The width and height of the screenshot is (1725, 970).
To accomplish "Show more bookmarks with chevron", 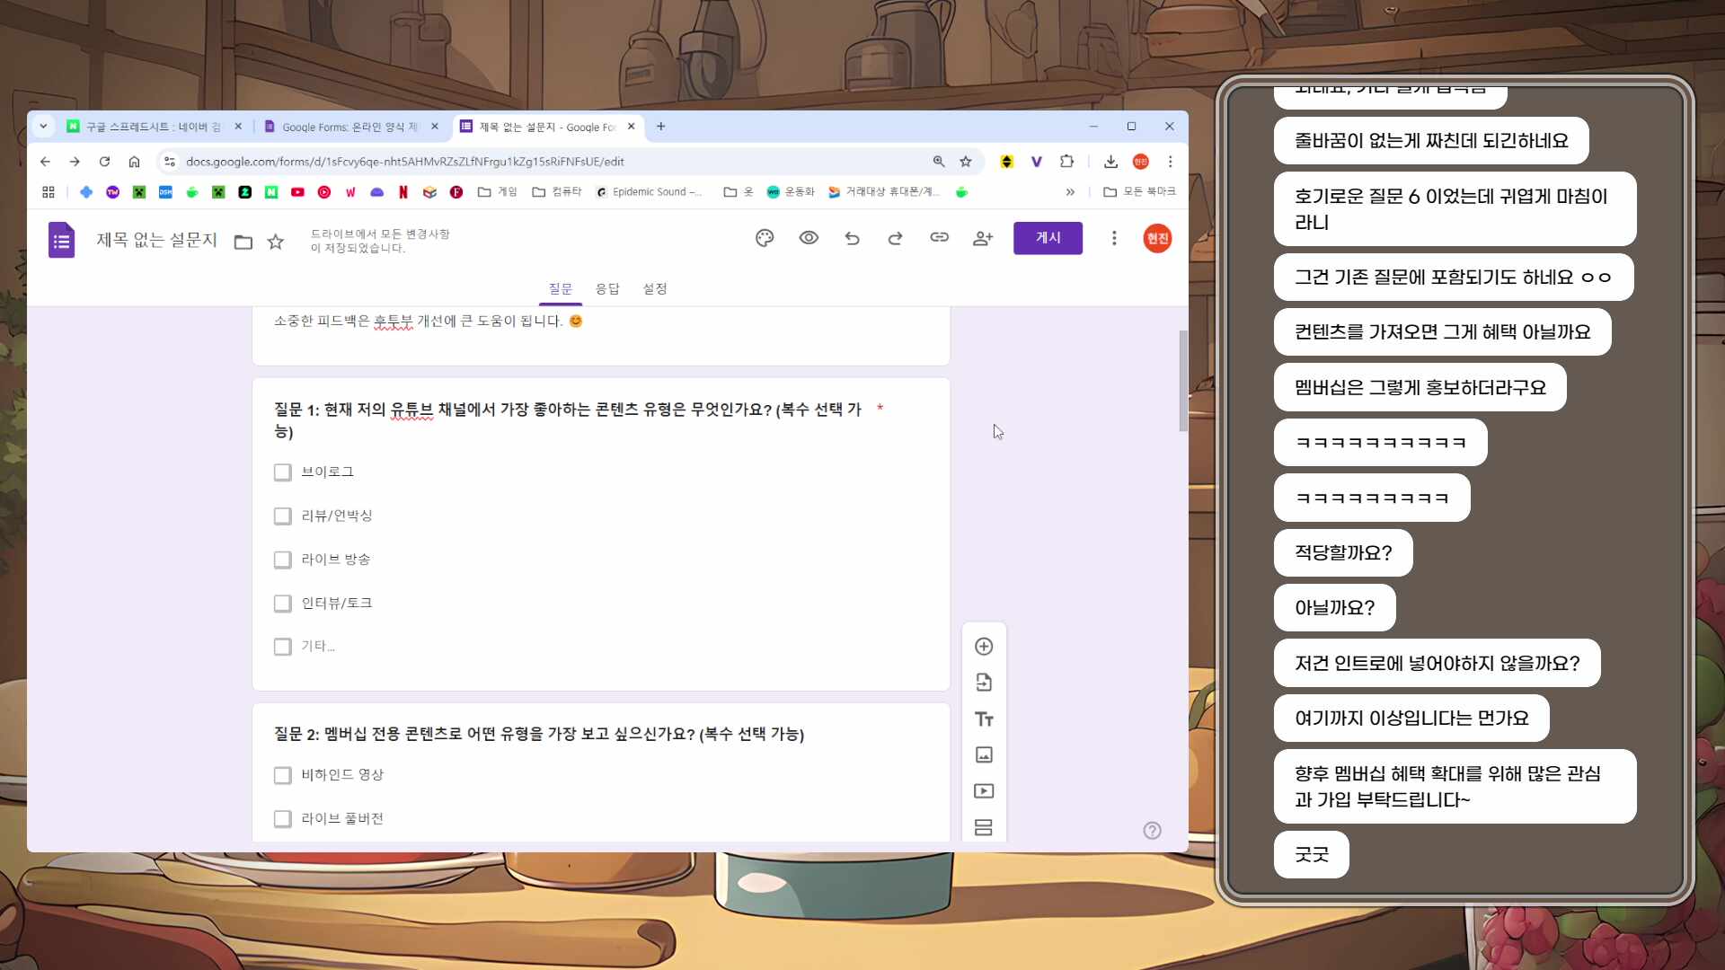I will [1070, 192].
